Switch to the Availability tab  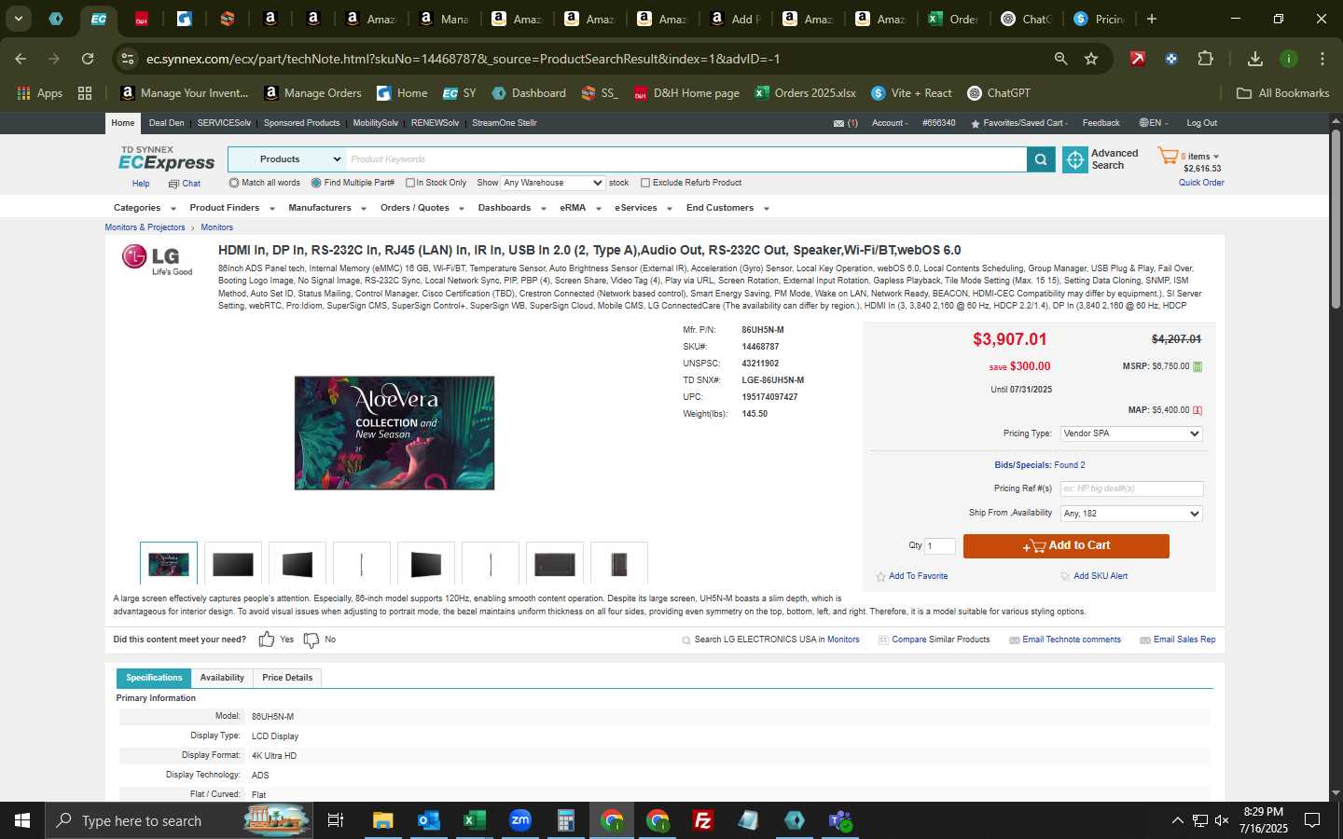click(222, 678)
